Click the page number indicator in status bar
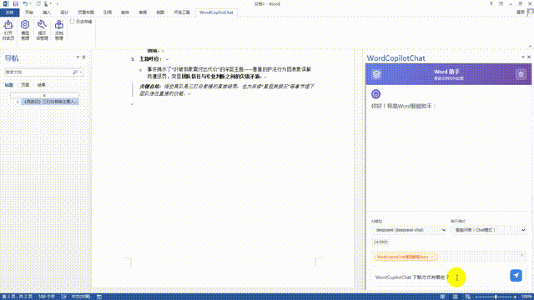The height and width of the screenshot is (300, 534). [18, 297]
